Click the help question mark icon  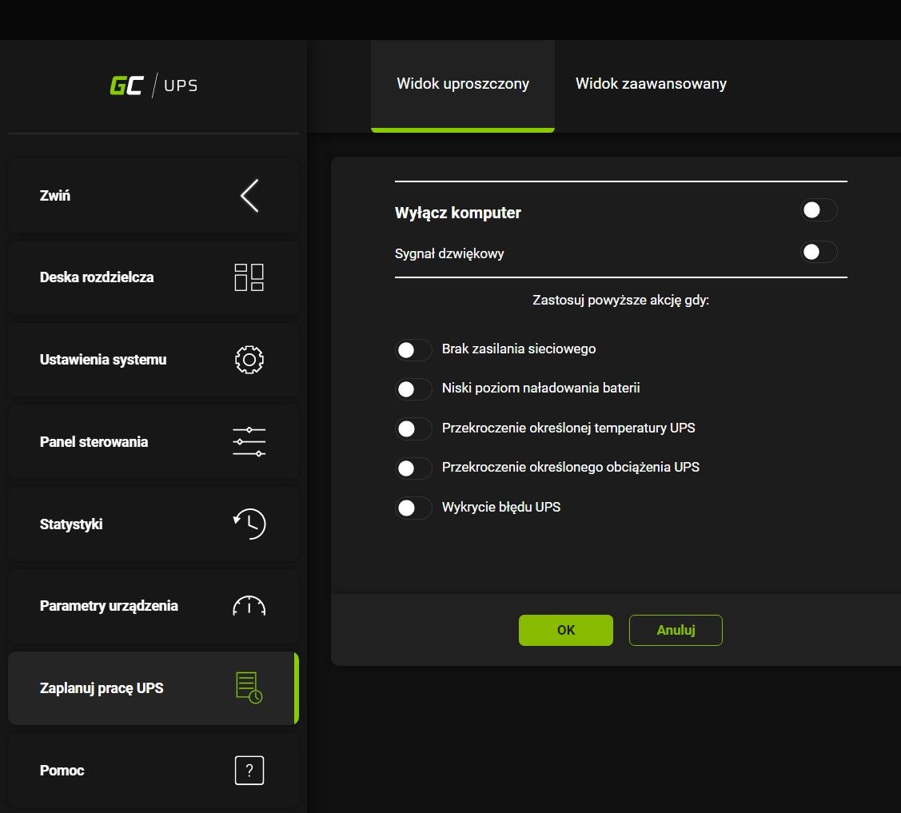coord(249,770)
